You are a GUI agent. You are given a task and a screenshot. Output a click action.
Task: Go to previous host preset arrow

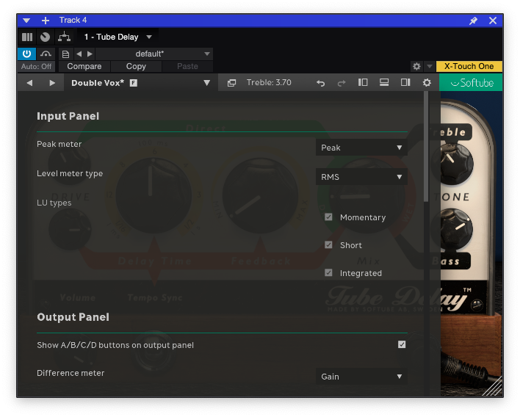(79, 54)
